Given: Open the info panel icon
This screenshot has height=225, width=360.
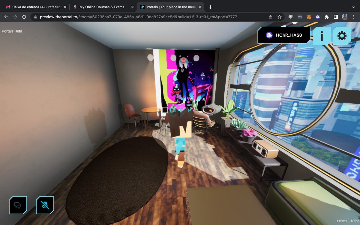Looking at the screenshot, I should 322,36.
